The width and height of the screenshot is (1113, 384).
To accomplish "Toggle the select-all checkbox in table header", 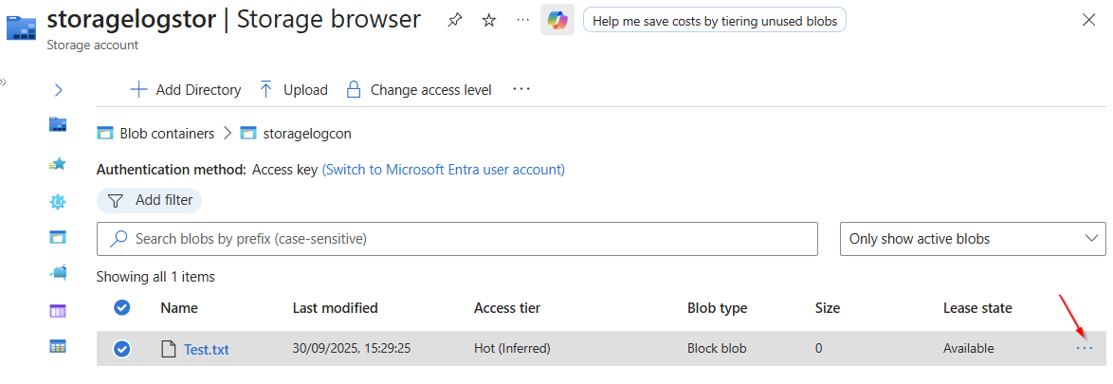I will [122, 307].
